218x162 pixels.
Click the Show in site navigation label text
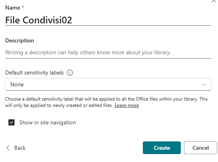[x=47, y=123]
